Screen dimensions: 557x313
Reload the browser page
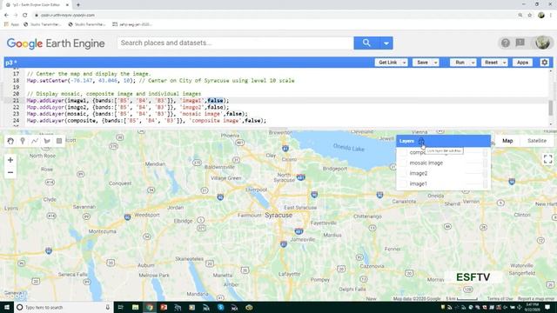[25, 16]
